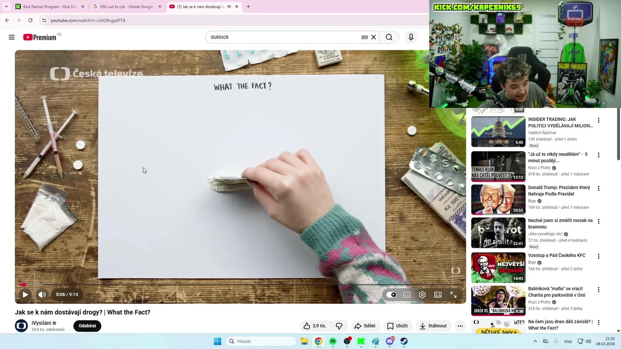This screenshot has width=621, height=349.
Task: Go to YouTube Premium home logo
Action: tap(40, 37)
